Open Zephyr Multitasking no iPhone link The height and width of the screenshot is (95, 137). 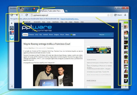(99, 66)
